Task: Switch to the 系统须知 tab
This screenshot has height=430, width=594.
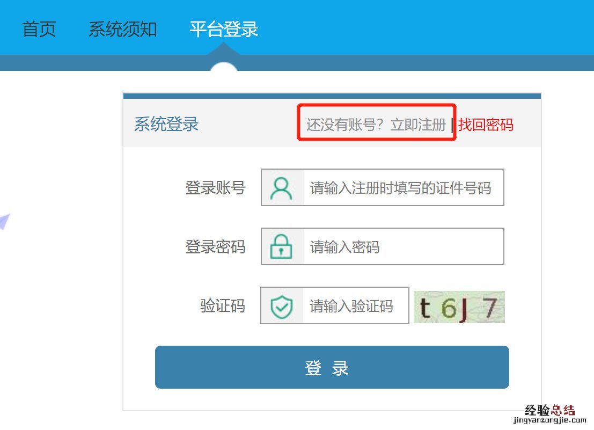Action: (122, 29)
